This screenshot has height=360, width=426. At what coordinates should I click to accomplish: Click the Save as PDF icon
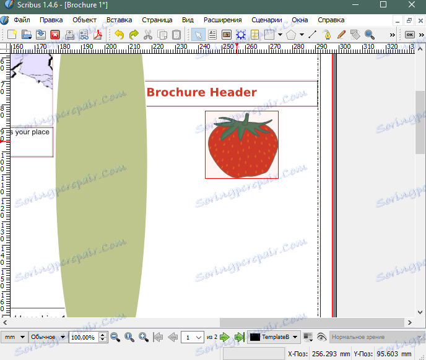pos(98,35)
